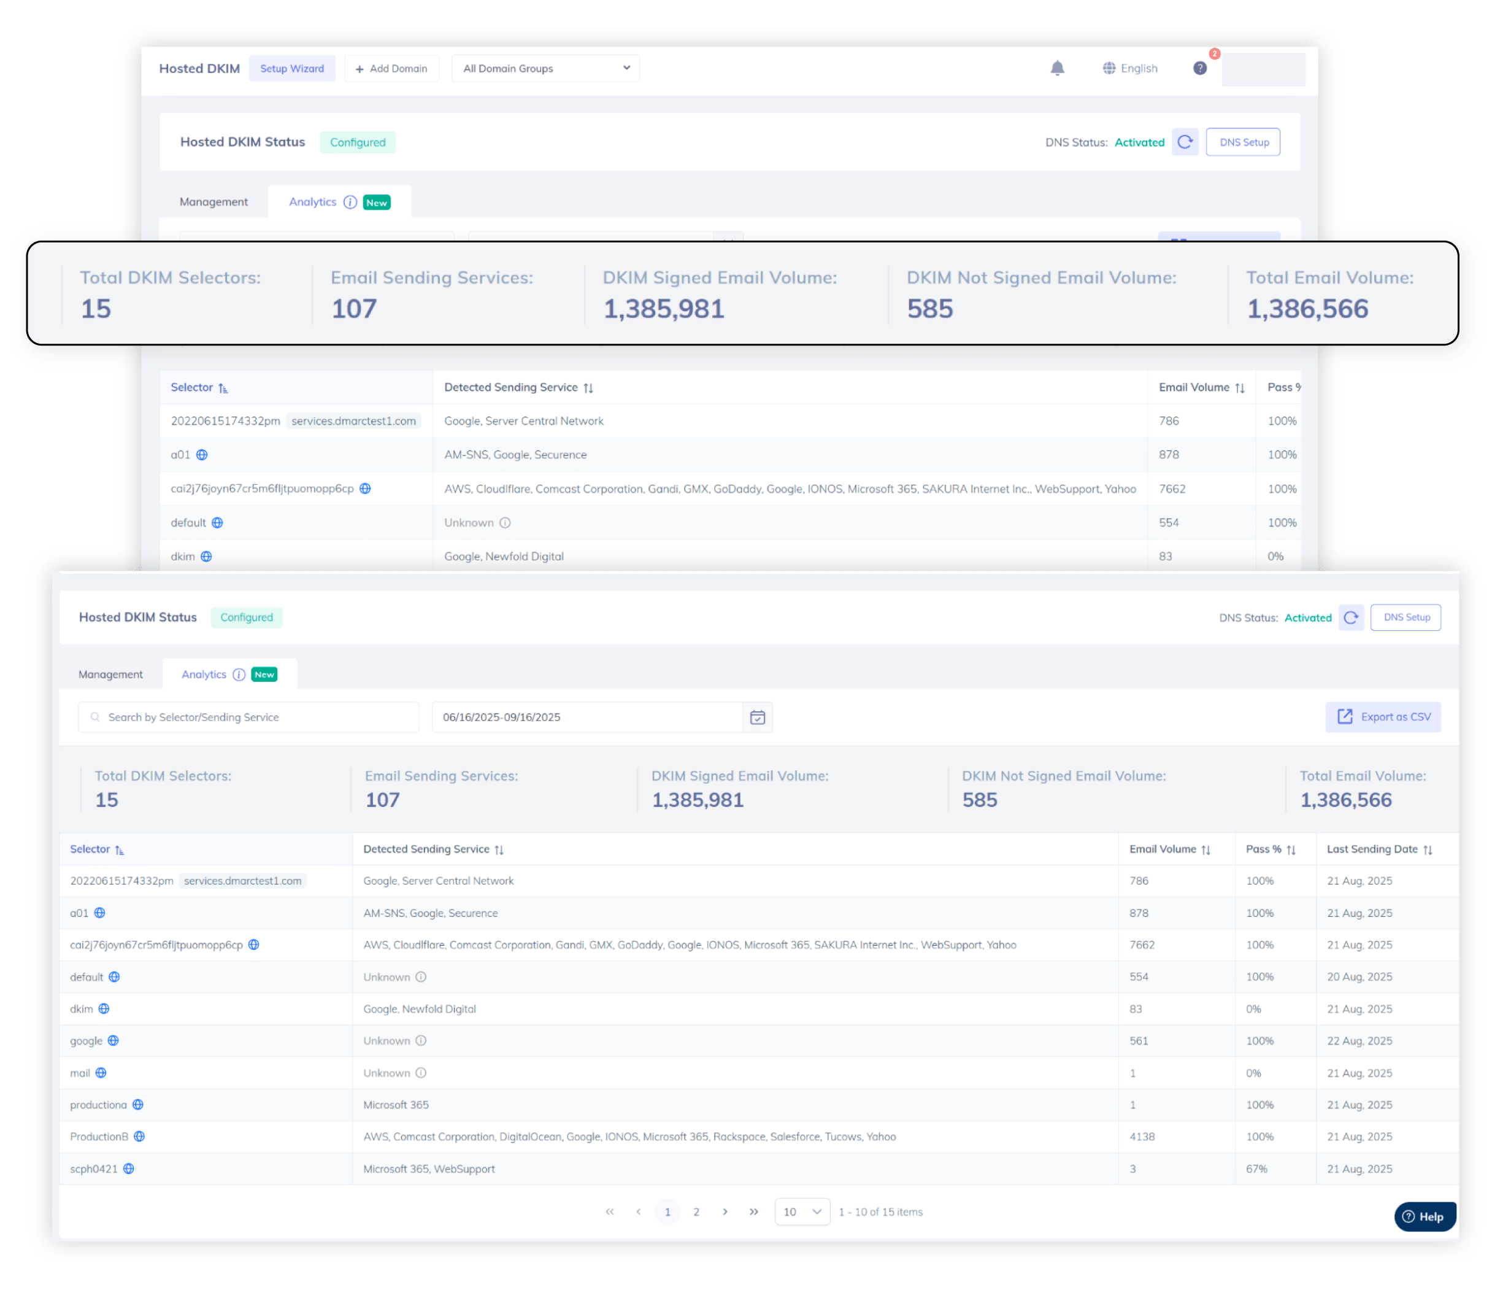Click the Export as CSV button
1511x1306 pixels.
1383,717
